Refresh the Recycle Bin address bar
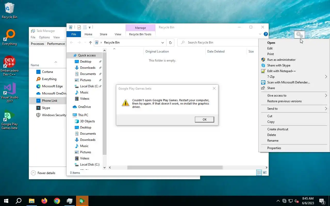The height and width of the screenshot is (206, 330). coord(170,42)
